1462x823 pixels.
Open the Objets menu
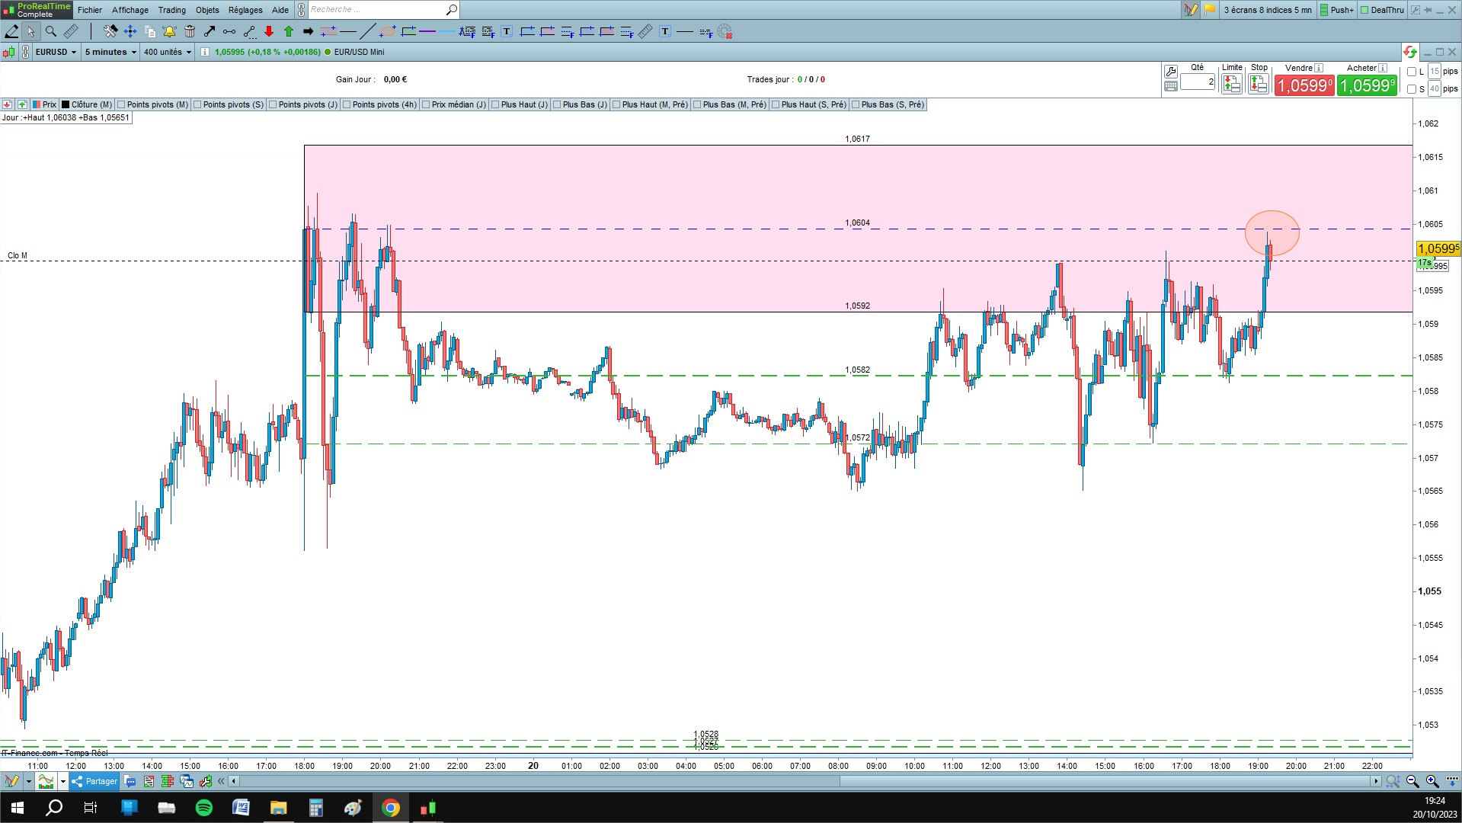[207, 10]
